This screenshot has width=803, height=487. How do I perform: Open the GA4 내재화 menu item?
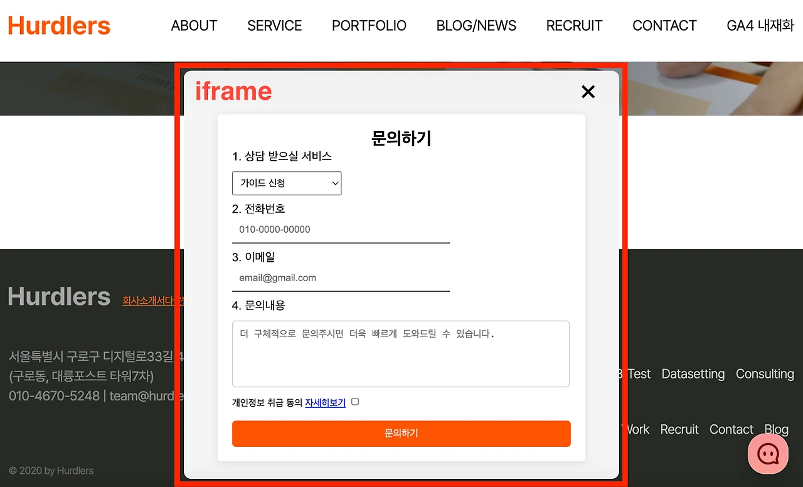(760, 26)
